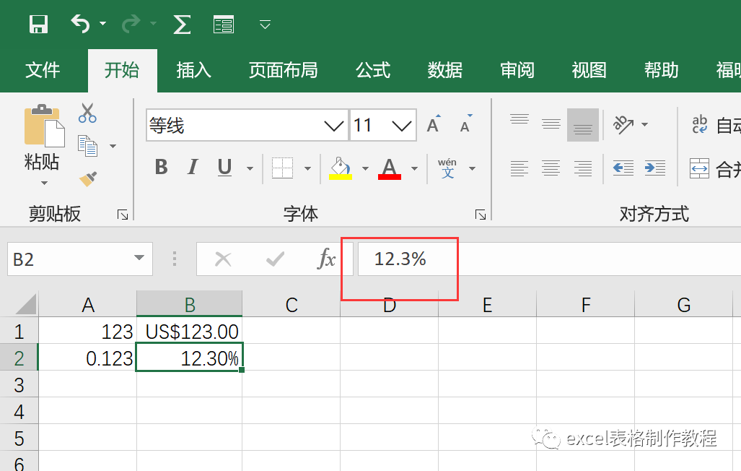The image size is (741, 471).
Task: Click the Borders icon
Action: 283,168
